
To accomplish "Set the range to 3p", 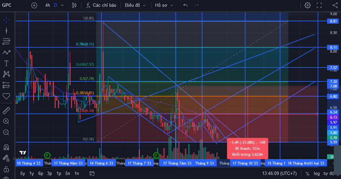I will (x=49, y=173).
